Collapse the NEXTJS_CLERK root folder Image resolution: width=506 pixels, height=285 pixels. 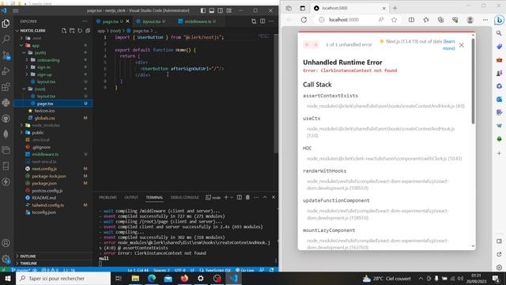17,30
